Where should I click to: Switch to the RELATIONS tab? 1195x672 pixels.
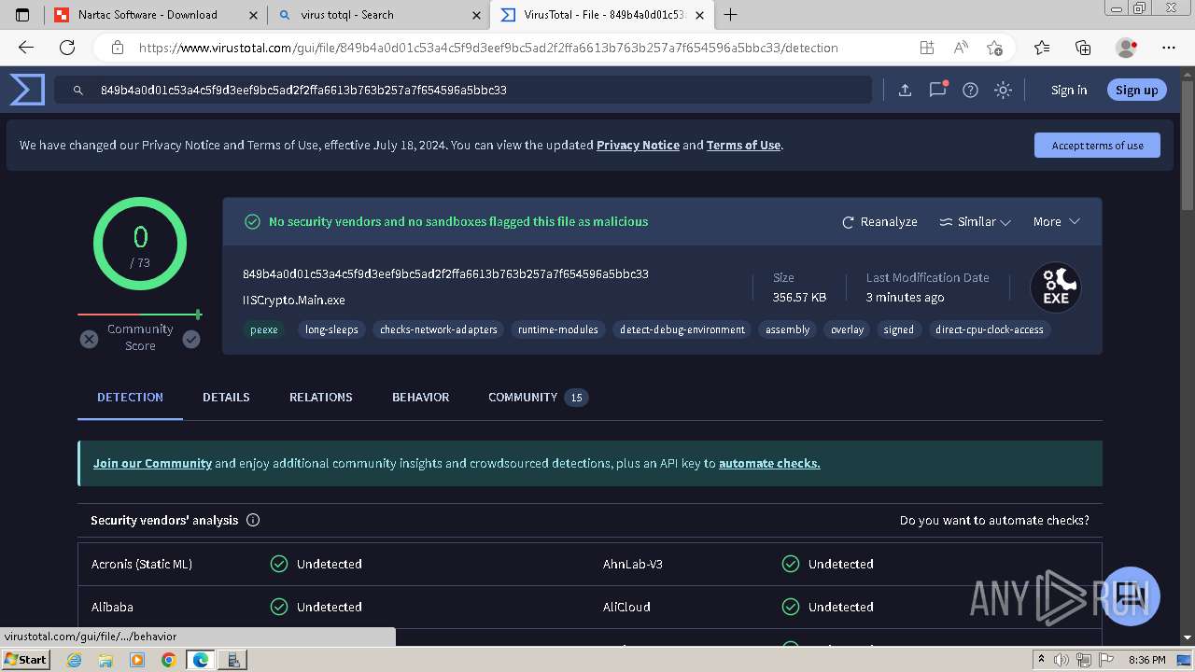[x=320, y=398]
